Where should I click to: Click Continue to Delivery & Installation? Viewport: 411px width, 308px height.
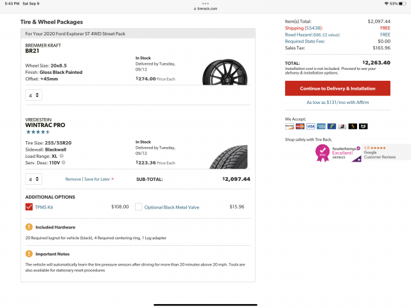[x=337, y=88]
